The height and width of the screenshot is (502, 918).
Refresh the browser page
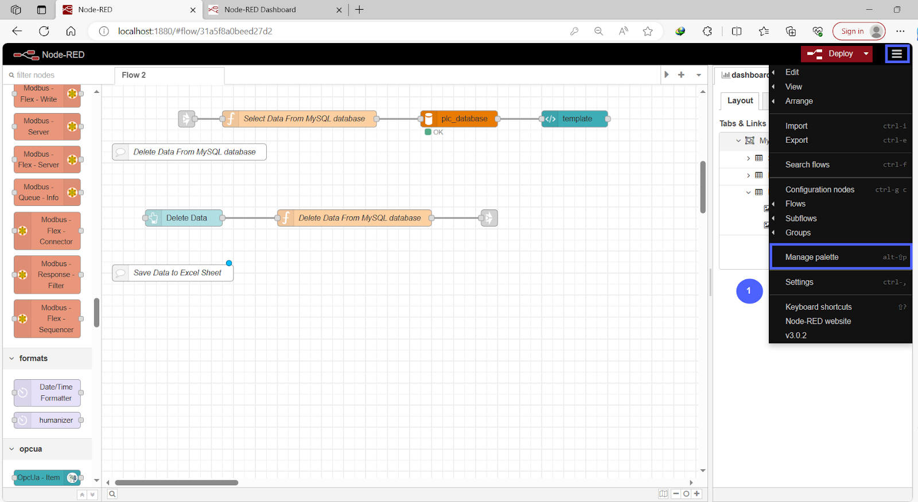[44, 32]
